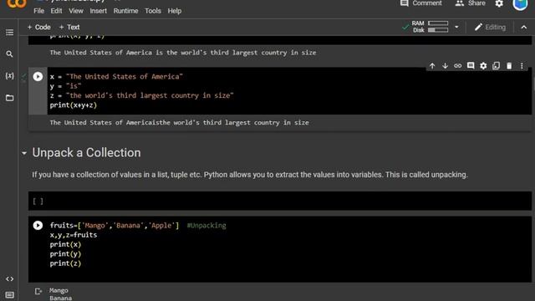Add a new Text cell

69,27
